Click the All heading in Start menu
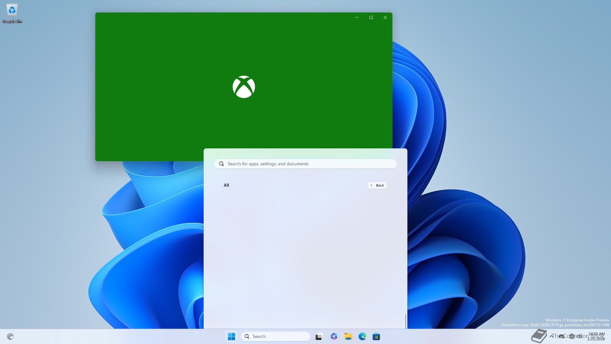The height and width of the screenshot is (344, 611). pyautogui.click(x=226, y=185)
